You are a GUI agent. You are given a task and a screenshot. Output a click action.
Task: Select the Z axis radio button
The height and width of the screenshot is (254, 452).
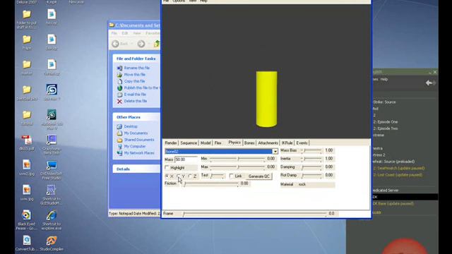[190, 176]
